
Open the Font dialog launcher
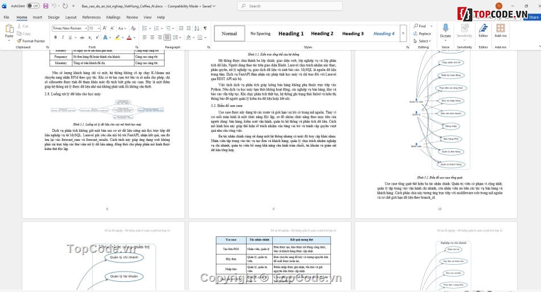pyautogui.click(x=137, y=47)
